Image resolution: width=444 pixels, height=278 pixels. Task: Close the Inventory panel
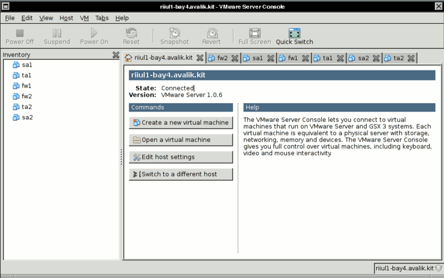(116, 55)
